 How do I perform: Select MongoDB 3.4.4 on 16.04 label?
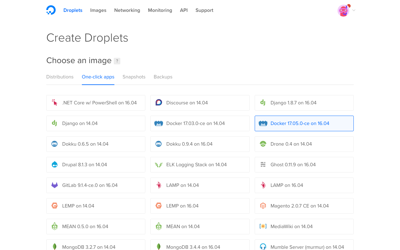tap(193, 247)
